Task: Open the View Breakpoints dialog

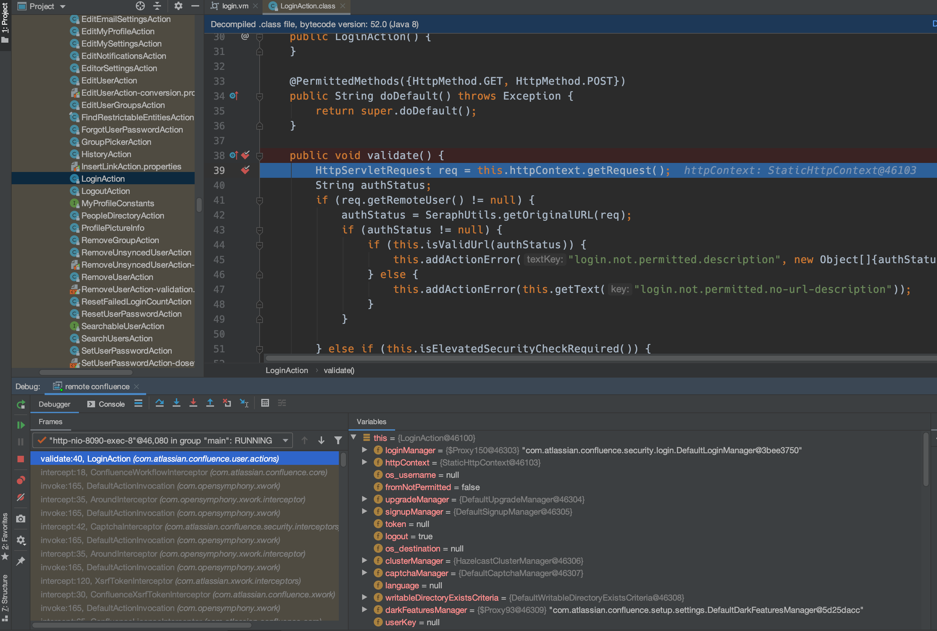Action: click(x=21, y=480)
